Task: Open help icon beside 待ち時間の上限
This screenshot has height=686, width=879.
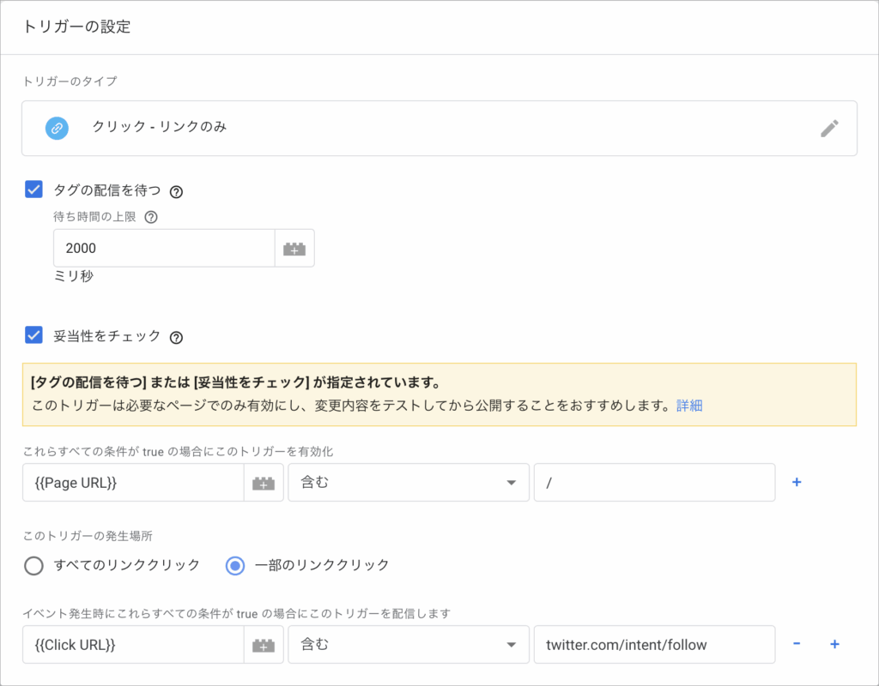Action: click(150, 217)
